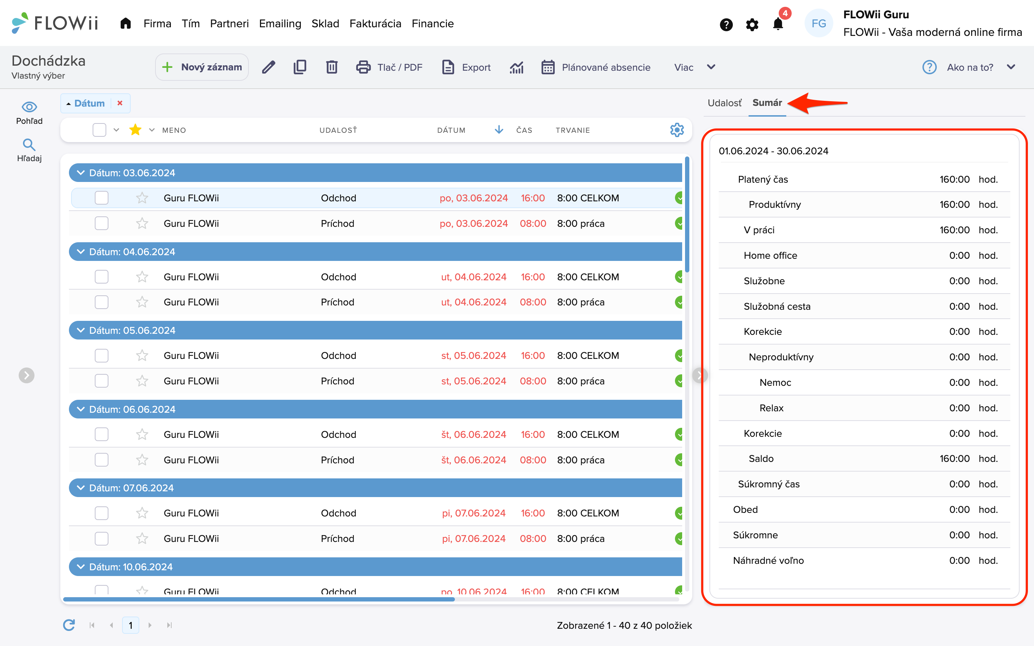Click the Export button
The height and width of the screenshot is (646, 1034).
466,67
